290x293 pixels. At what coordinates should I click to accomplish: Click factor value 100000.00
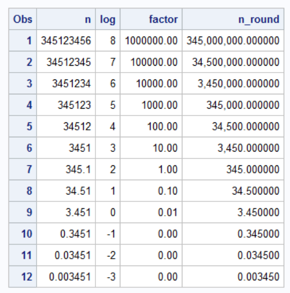151,62
